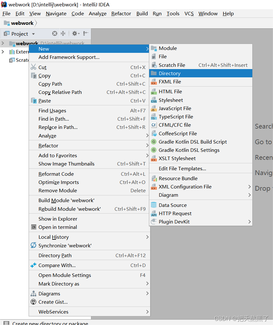Select Find in Path... menu entry
This screenshot has width=273, height=325.
point(89,119)
